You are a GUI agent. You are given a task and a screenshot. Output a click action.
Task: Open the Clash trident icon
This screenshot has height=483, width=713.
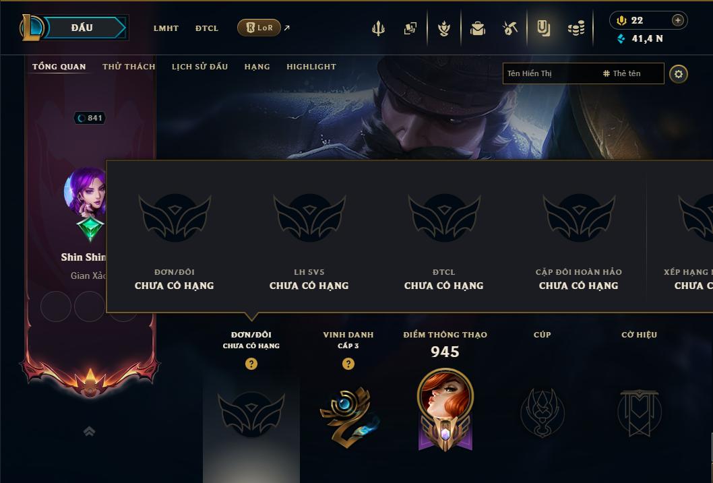tap(378, 28)
